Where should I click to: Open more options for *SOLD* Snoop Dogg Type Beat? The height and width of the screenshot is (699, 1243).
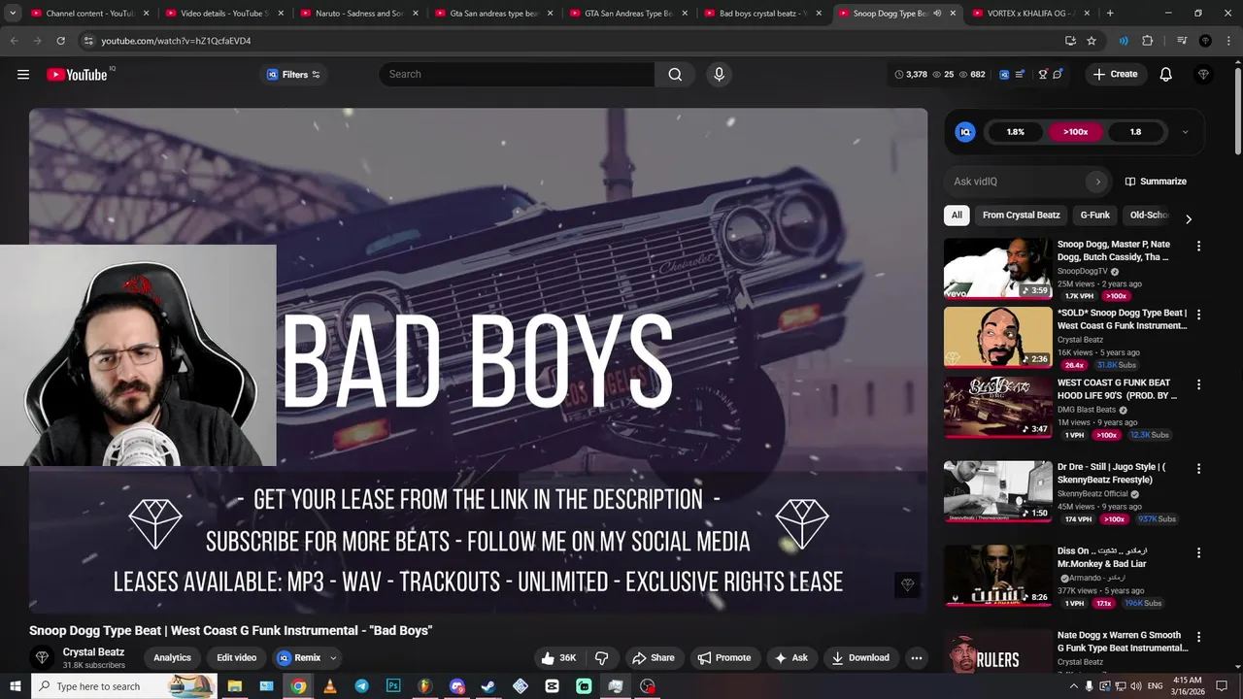(x=1198, y=315)
